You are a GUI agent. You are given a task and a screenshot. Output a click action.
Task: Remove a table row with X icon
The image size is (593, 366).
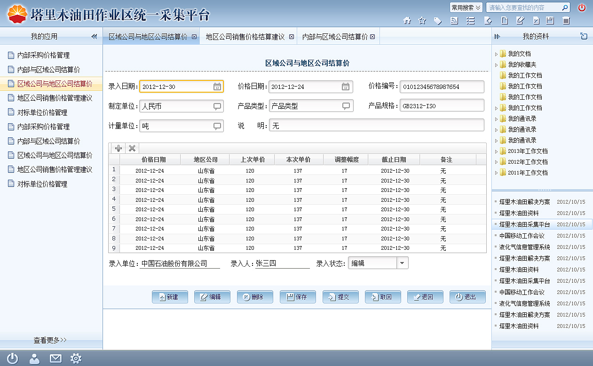pyautogui.click(x=132, y=148)
